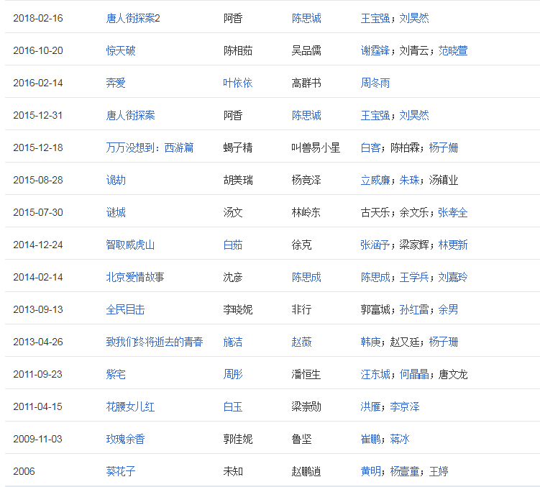Open the 惊天破 movie link
Viewport: 540px width, 487px height.
pyautogui.click(x=121, y=50)
